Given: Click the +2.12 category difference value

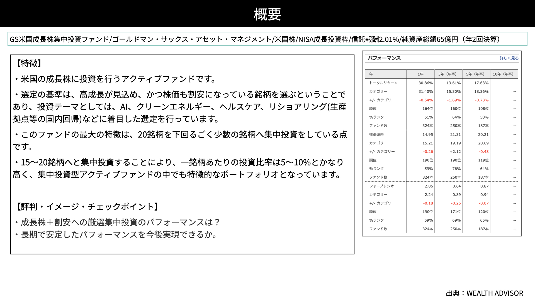Looking at the screenshot, I should [x=455, y=152].
